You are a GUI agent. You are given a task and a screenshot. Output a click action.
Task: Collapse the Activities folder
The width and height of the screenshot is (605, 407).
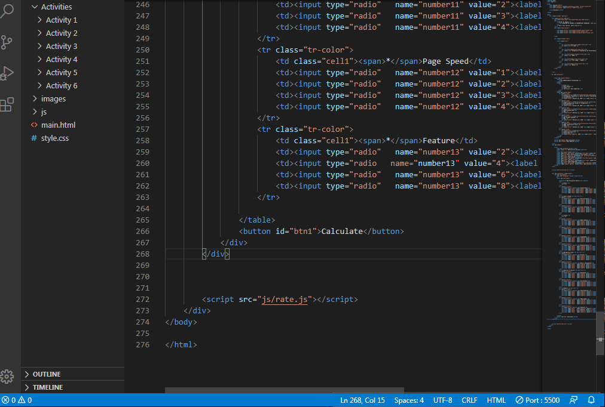pos(35,7)
